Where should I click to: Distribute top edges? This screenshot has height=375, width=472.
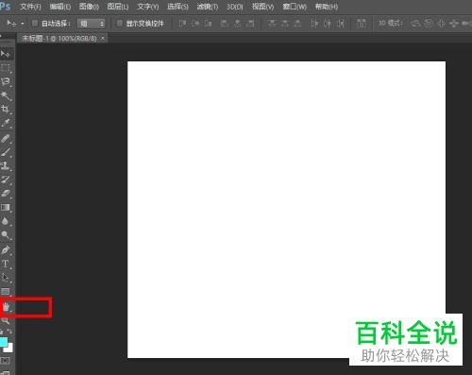(x=272, y=24)
